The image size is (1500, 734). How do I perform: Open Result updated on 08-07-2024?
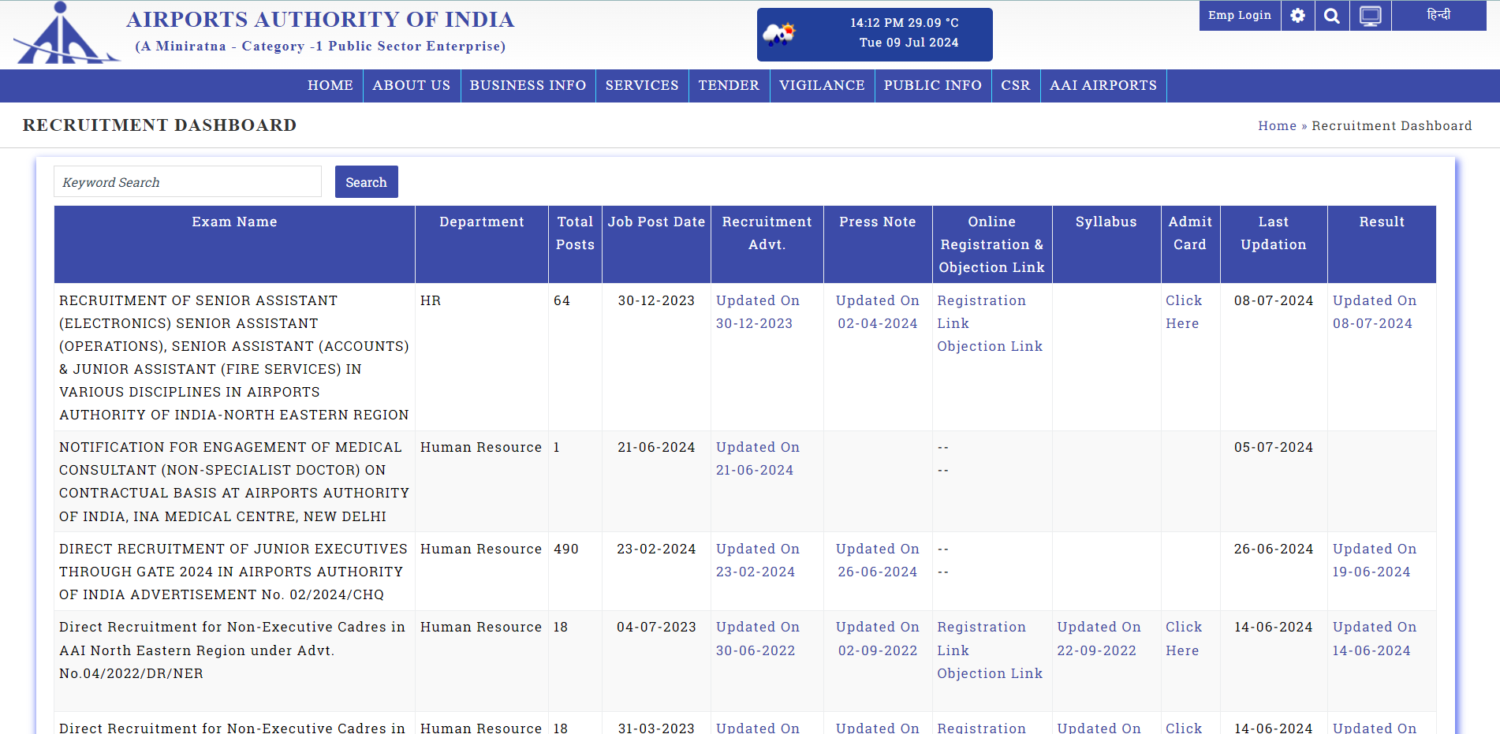pos(1375,312)
